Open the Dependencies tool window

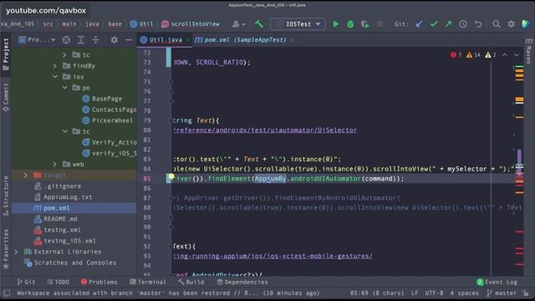(242, 282)
